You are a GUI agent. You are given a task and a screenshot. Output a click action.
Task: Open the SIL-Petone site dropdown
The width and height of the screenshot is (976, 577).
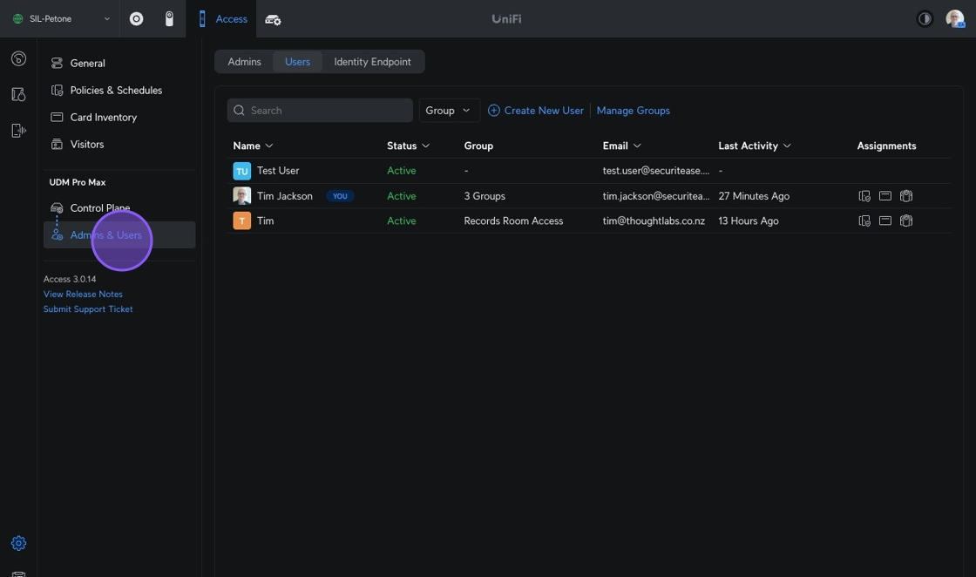(61, 18)
